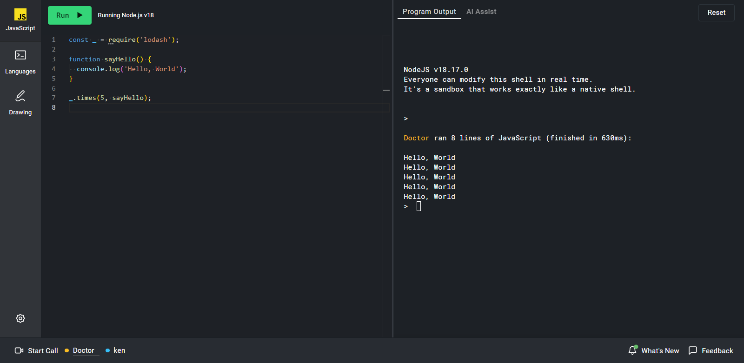Screen dimensions: 744x363
Task: Click the editor pane divider handle
Action: point(386,90)
